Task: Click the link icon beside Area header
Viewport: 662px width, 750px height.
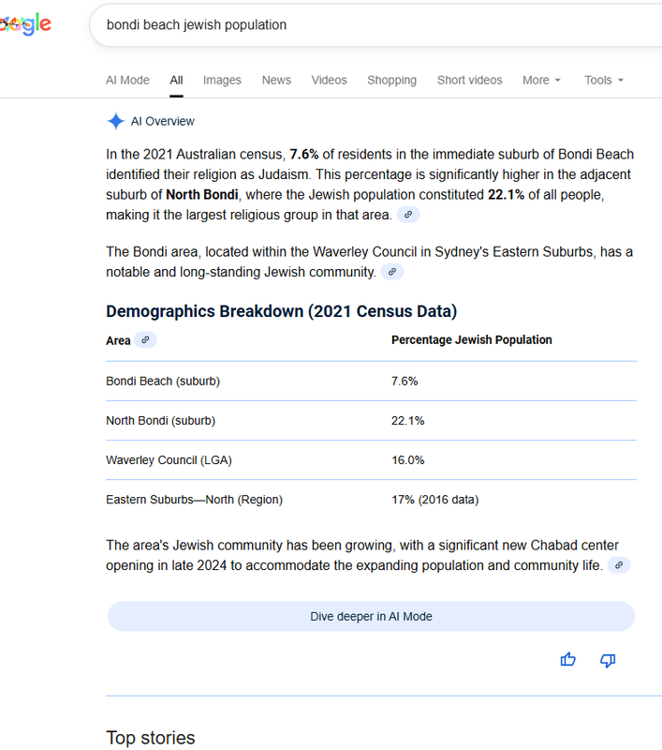Action: pyautogui.click(x=145, y=340)
